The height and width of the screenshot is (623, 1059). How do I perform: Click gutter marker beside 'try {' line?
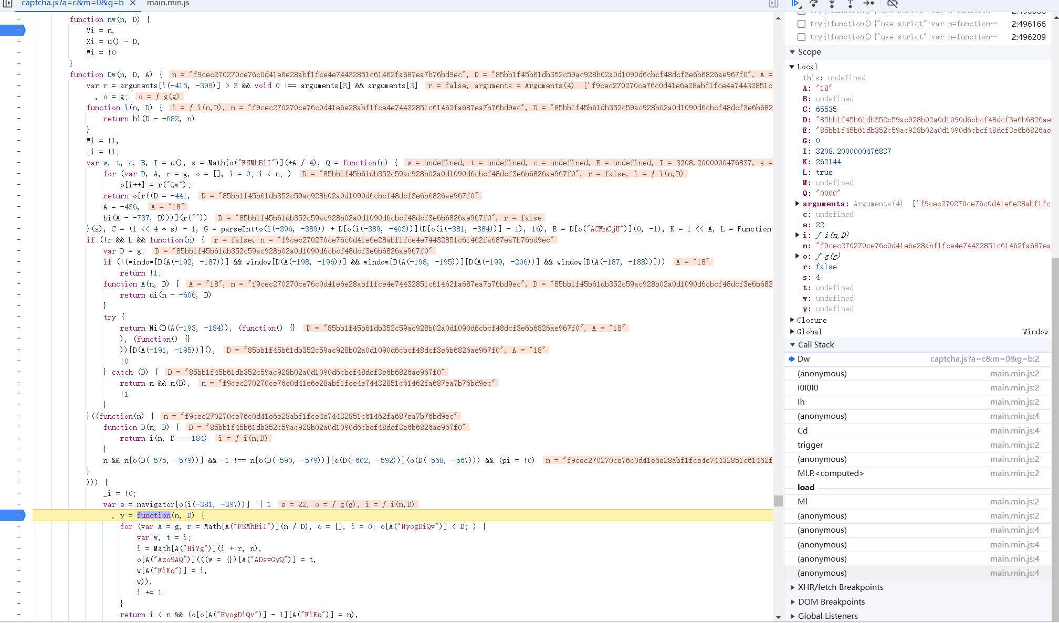18,317
